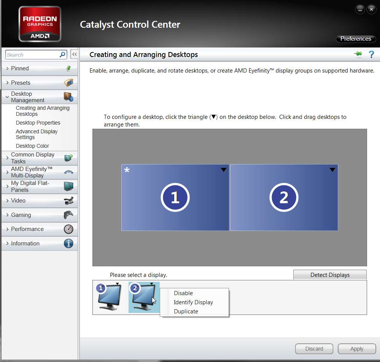Open desktop 2 triangle dropdown
380x362 pixels.
pyautogui.click(x=332, y=170)
